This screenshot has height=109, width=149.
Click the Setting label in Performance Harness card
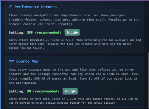click(17, 32)
